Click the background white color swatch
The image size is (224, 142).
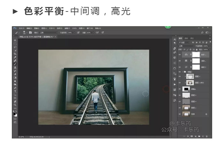[16, 116]
